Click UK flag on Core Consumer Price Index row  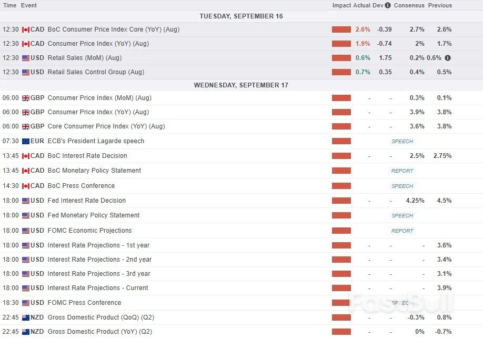[x=26, y=126]
